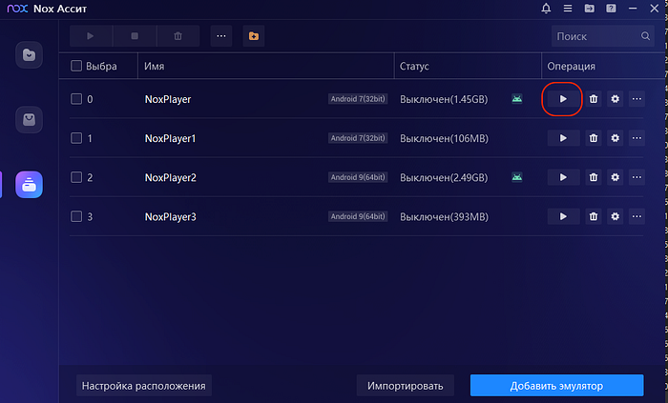Click the Выключен(1.45GB) status text

pyautogui.click(x=444, y=99)
